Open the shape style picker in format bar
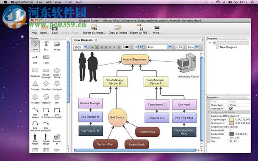The height and width of the screenshot is (161, 258). [179, 47]
